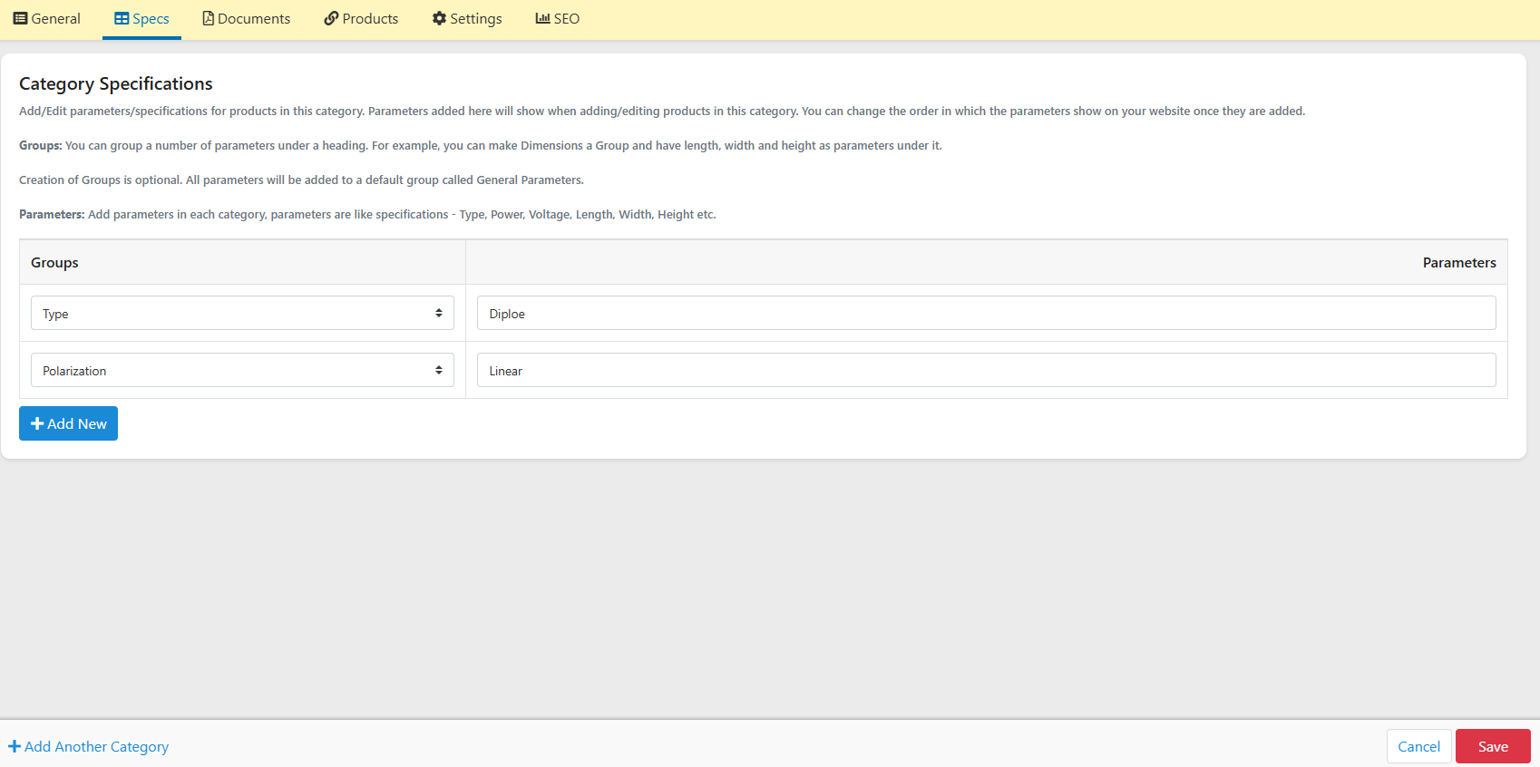Add a new parameter row

coord(68,423)
